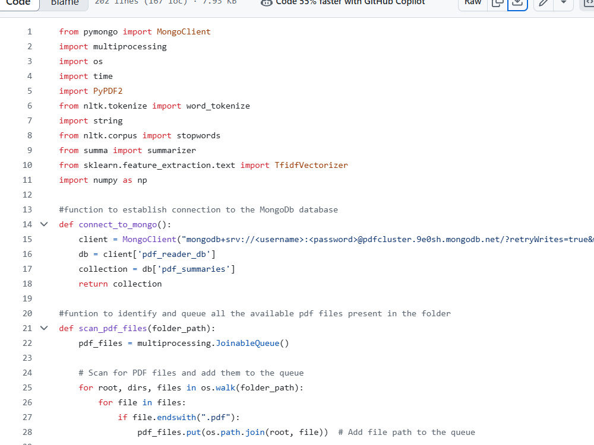Select line number 15
The width and height of the screenshot is (594, 445).
pyautogui.click(x=27, y=240)
